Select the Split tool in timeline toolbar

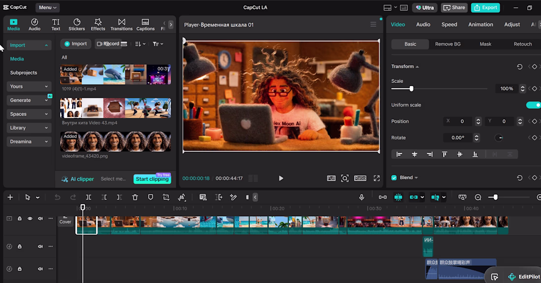89,197
